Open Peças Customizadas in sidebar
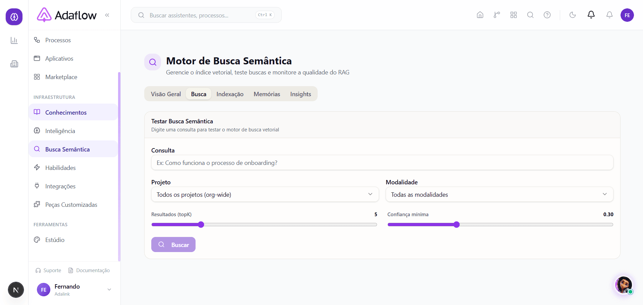The width and height of the screenshot is (643, 305). click(73, 205)
